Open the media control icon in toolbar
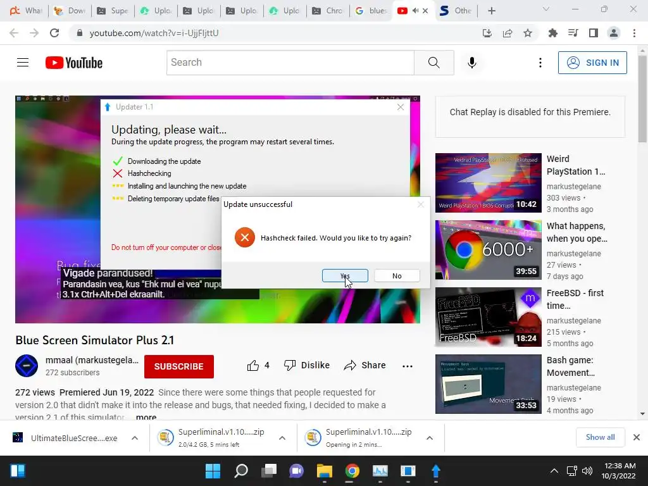 click(573, 33)
